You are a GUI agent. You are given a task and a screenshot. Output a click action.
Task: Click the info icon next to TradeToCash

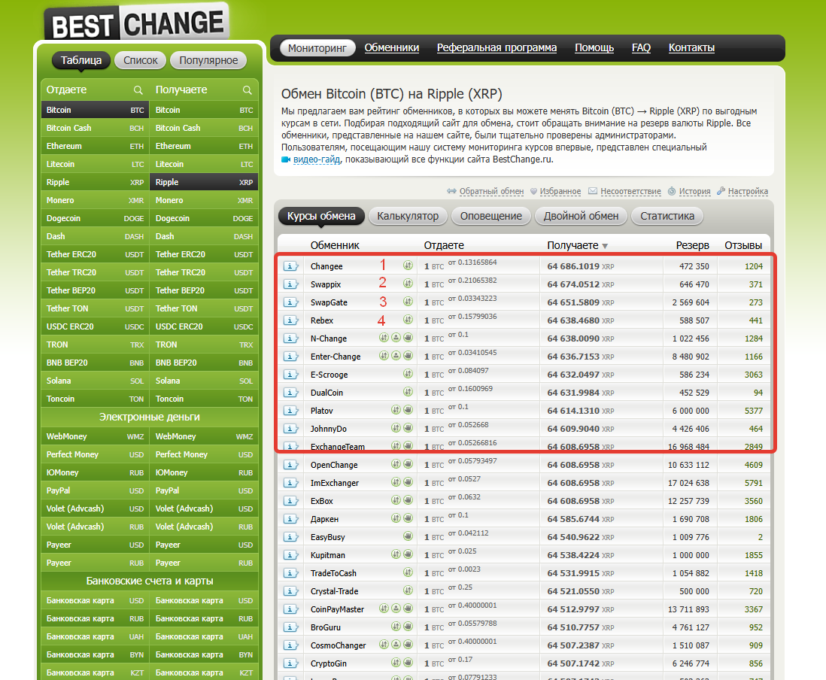291,573
